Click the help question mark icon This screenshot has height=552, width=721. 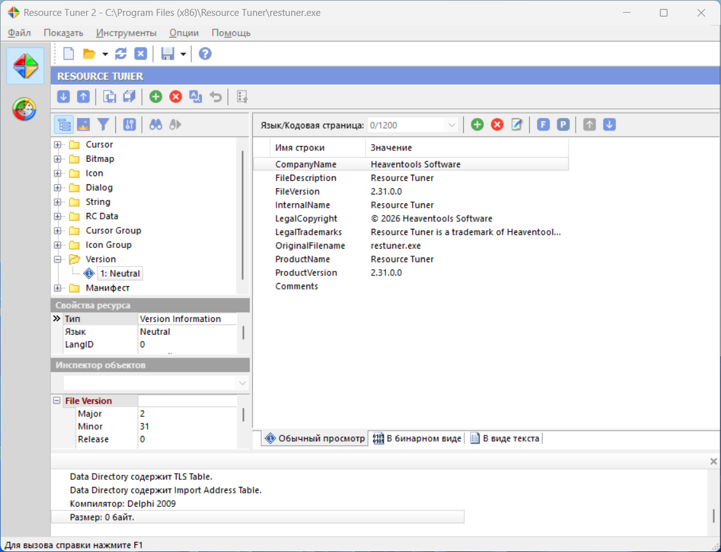point(205,54)
